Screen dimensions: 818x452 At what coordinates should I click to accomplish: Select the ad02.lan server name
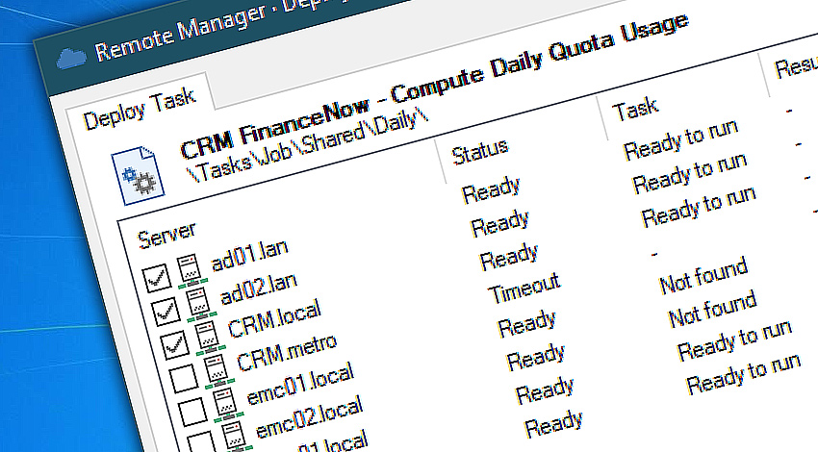[259, 289]
